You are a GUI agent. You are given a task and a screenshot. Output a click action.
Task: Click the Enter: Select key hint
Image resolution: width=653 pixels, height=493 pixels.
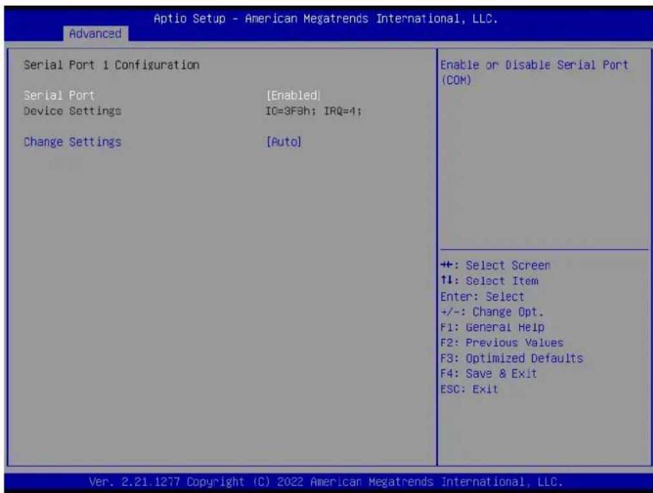[482, 297]
